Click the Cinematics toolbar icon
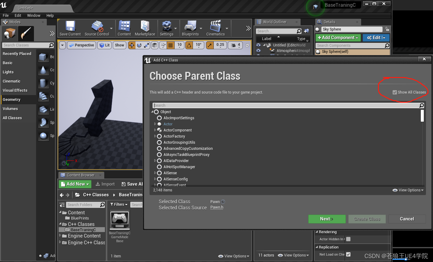Viewport: 433px width, 262px height. pos(216,28)
